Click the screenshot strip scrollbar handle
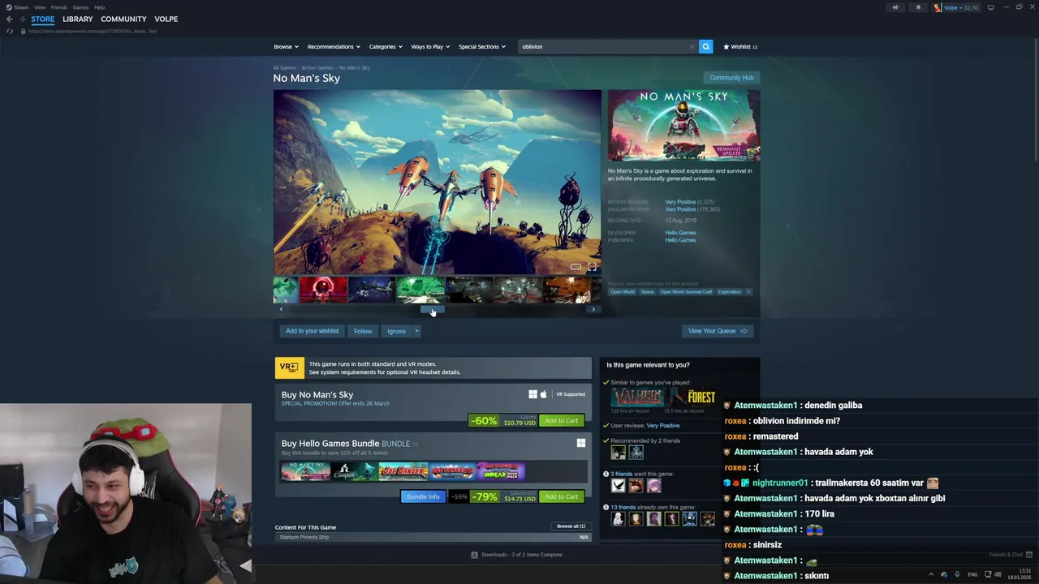 (x=432, y=309)
